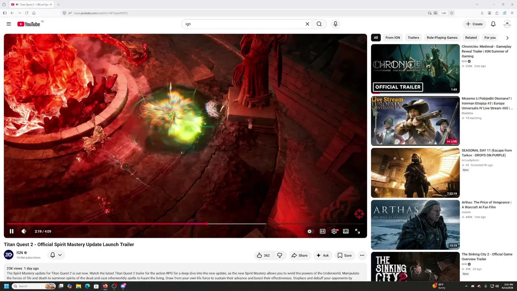Open the IGN channel name link
The image size is (517, 291).
[19, 253]
